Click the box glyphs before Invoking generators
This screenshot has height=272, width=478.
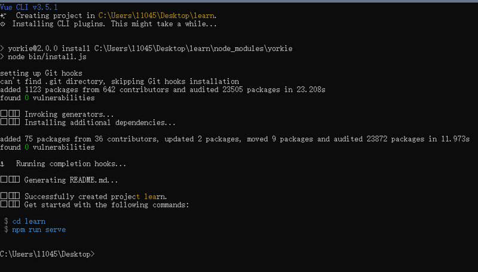tap(10, 115)
